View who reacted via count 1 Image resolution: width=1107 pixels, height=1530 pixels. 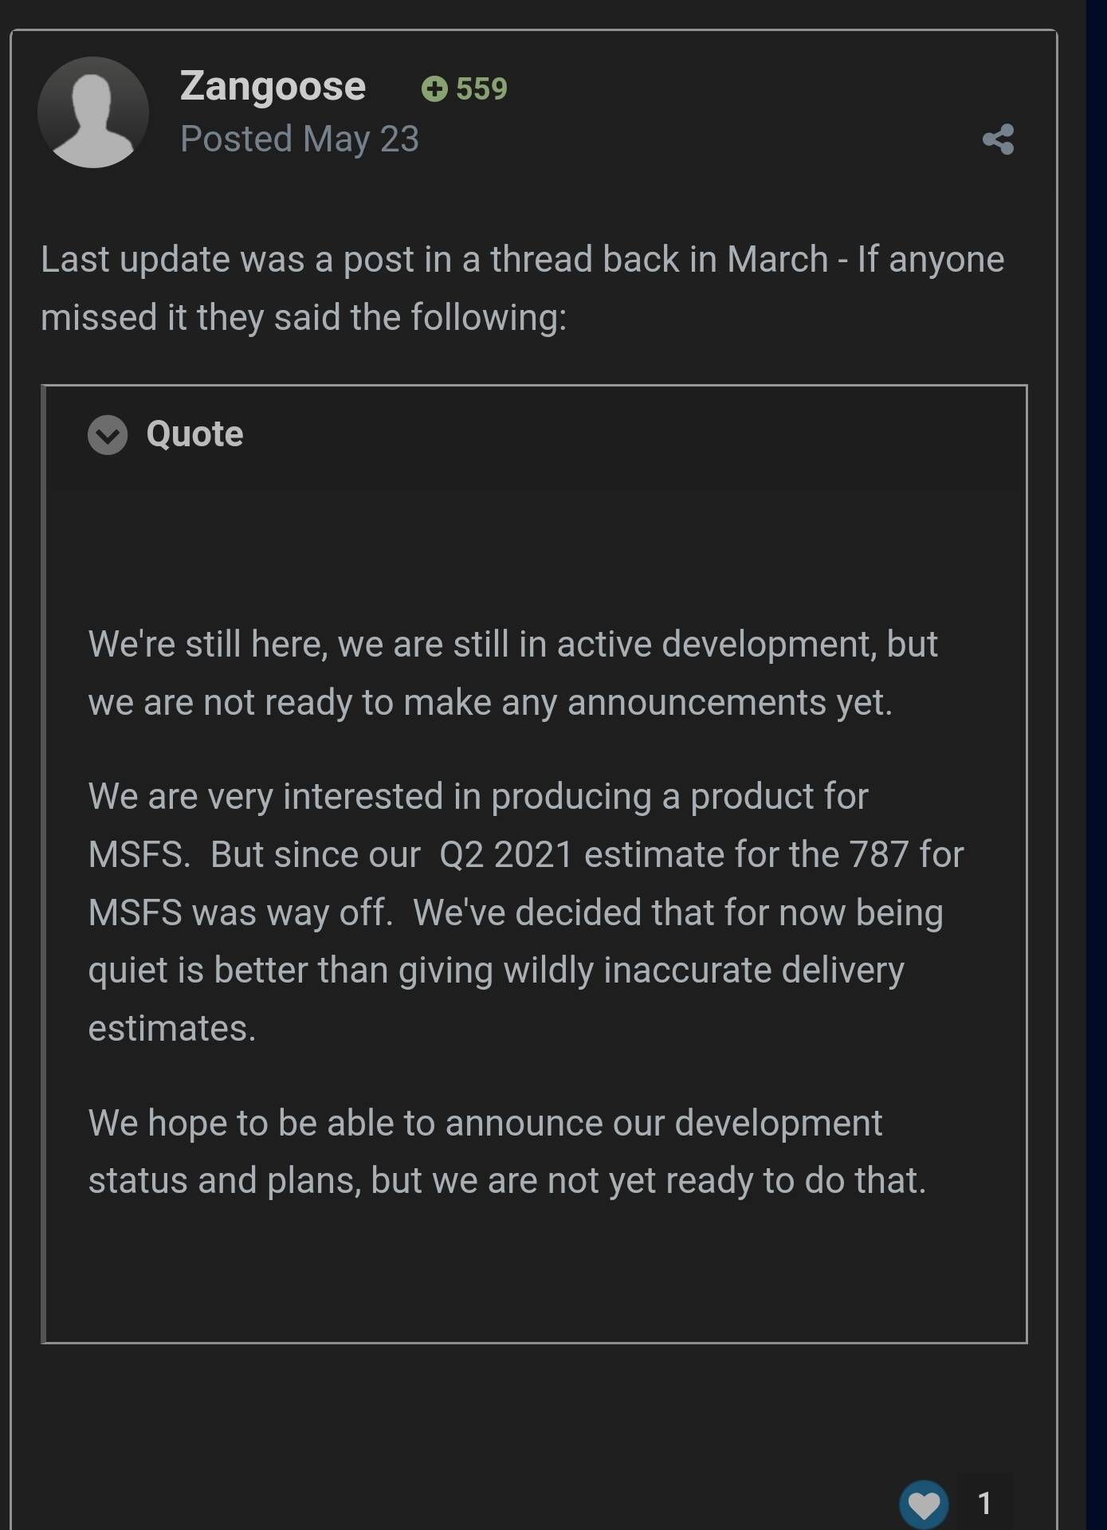coord(985,1504)
